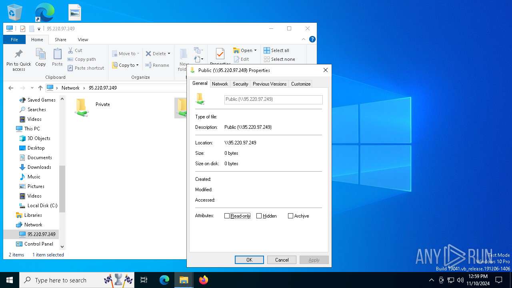512x288 pixels.
Task: Select 3D Objects in navigation pane
Action: point(35,138)
